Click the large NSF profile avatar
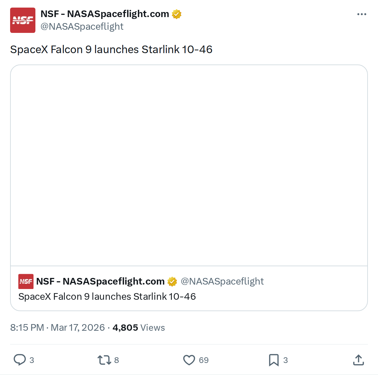Screen dimensions: 378x375 (x=23, y=20)
